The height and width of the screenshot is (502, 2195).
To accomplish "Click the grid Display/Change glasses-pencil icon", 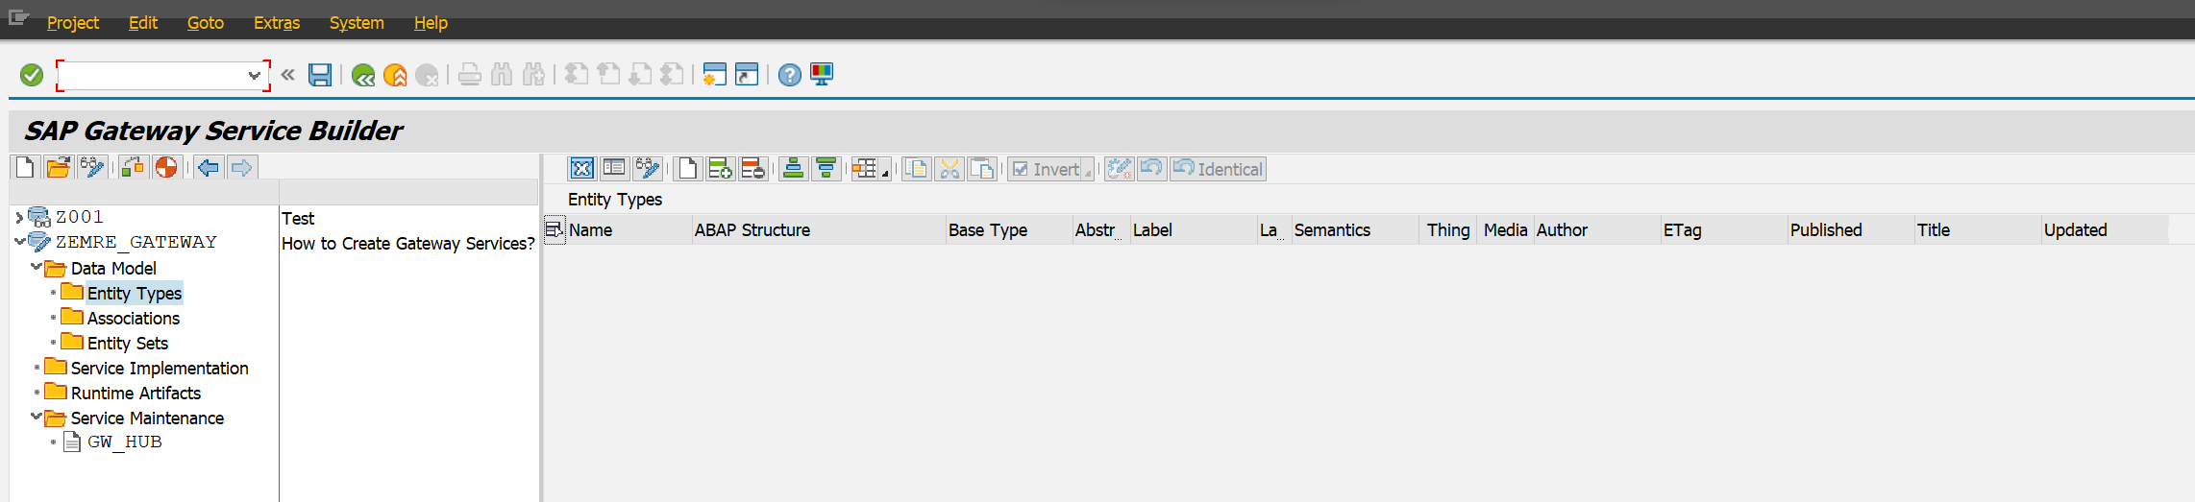I will pyautogui.click(x=648, y=169).
